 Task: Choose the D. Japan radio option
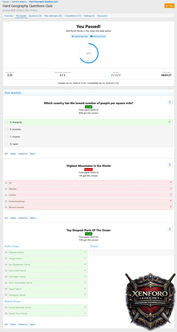pyautogui.click(x=7, y=144)
